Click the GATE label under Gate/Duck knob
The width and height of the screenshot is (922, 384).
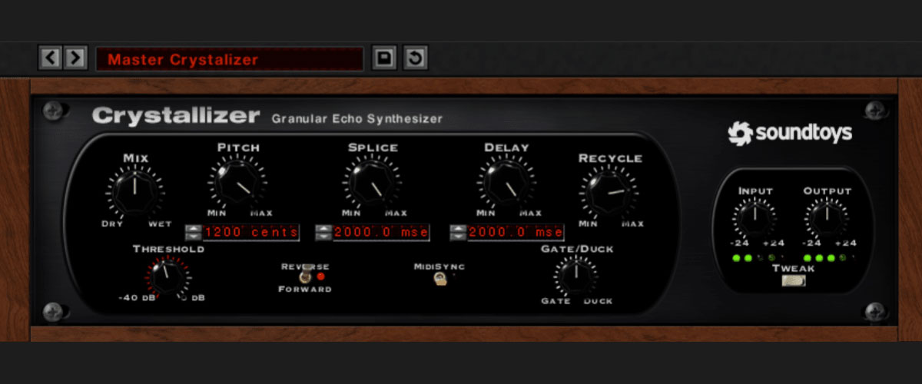click(x=555, y=301)
